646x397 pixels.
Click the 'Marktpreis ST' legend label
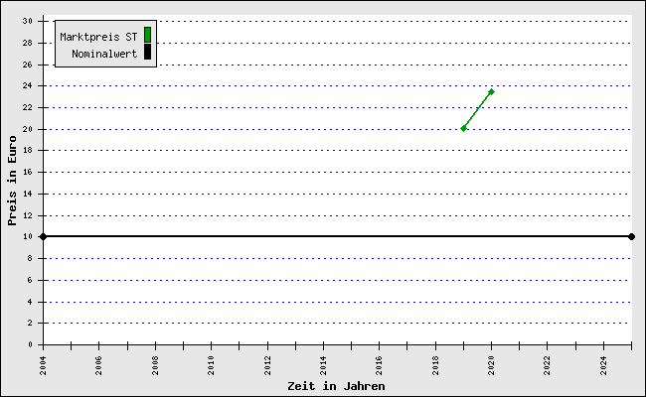pos(98,37)
